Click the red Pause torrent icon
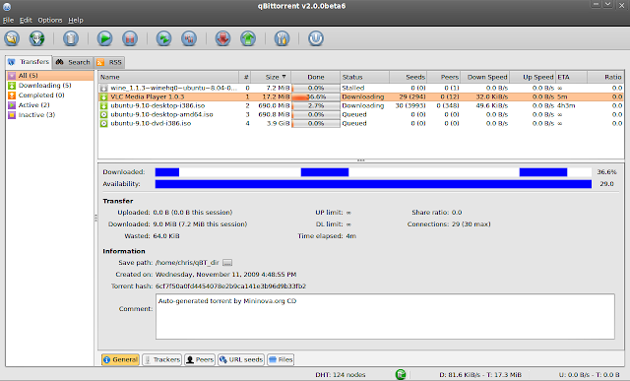 (130, 38)
